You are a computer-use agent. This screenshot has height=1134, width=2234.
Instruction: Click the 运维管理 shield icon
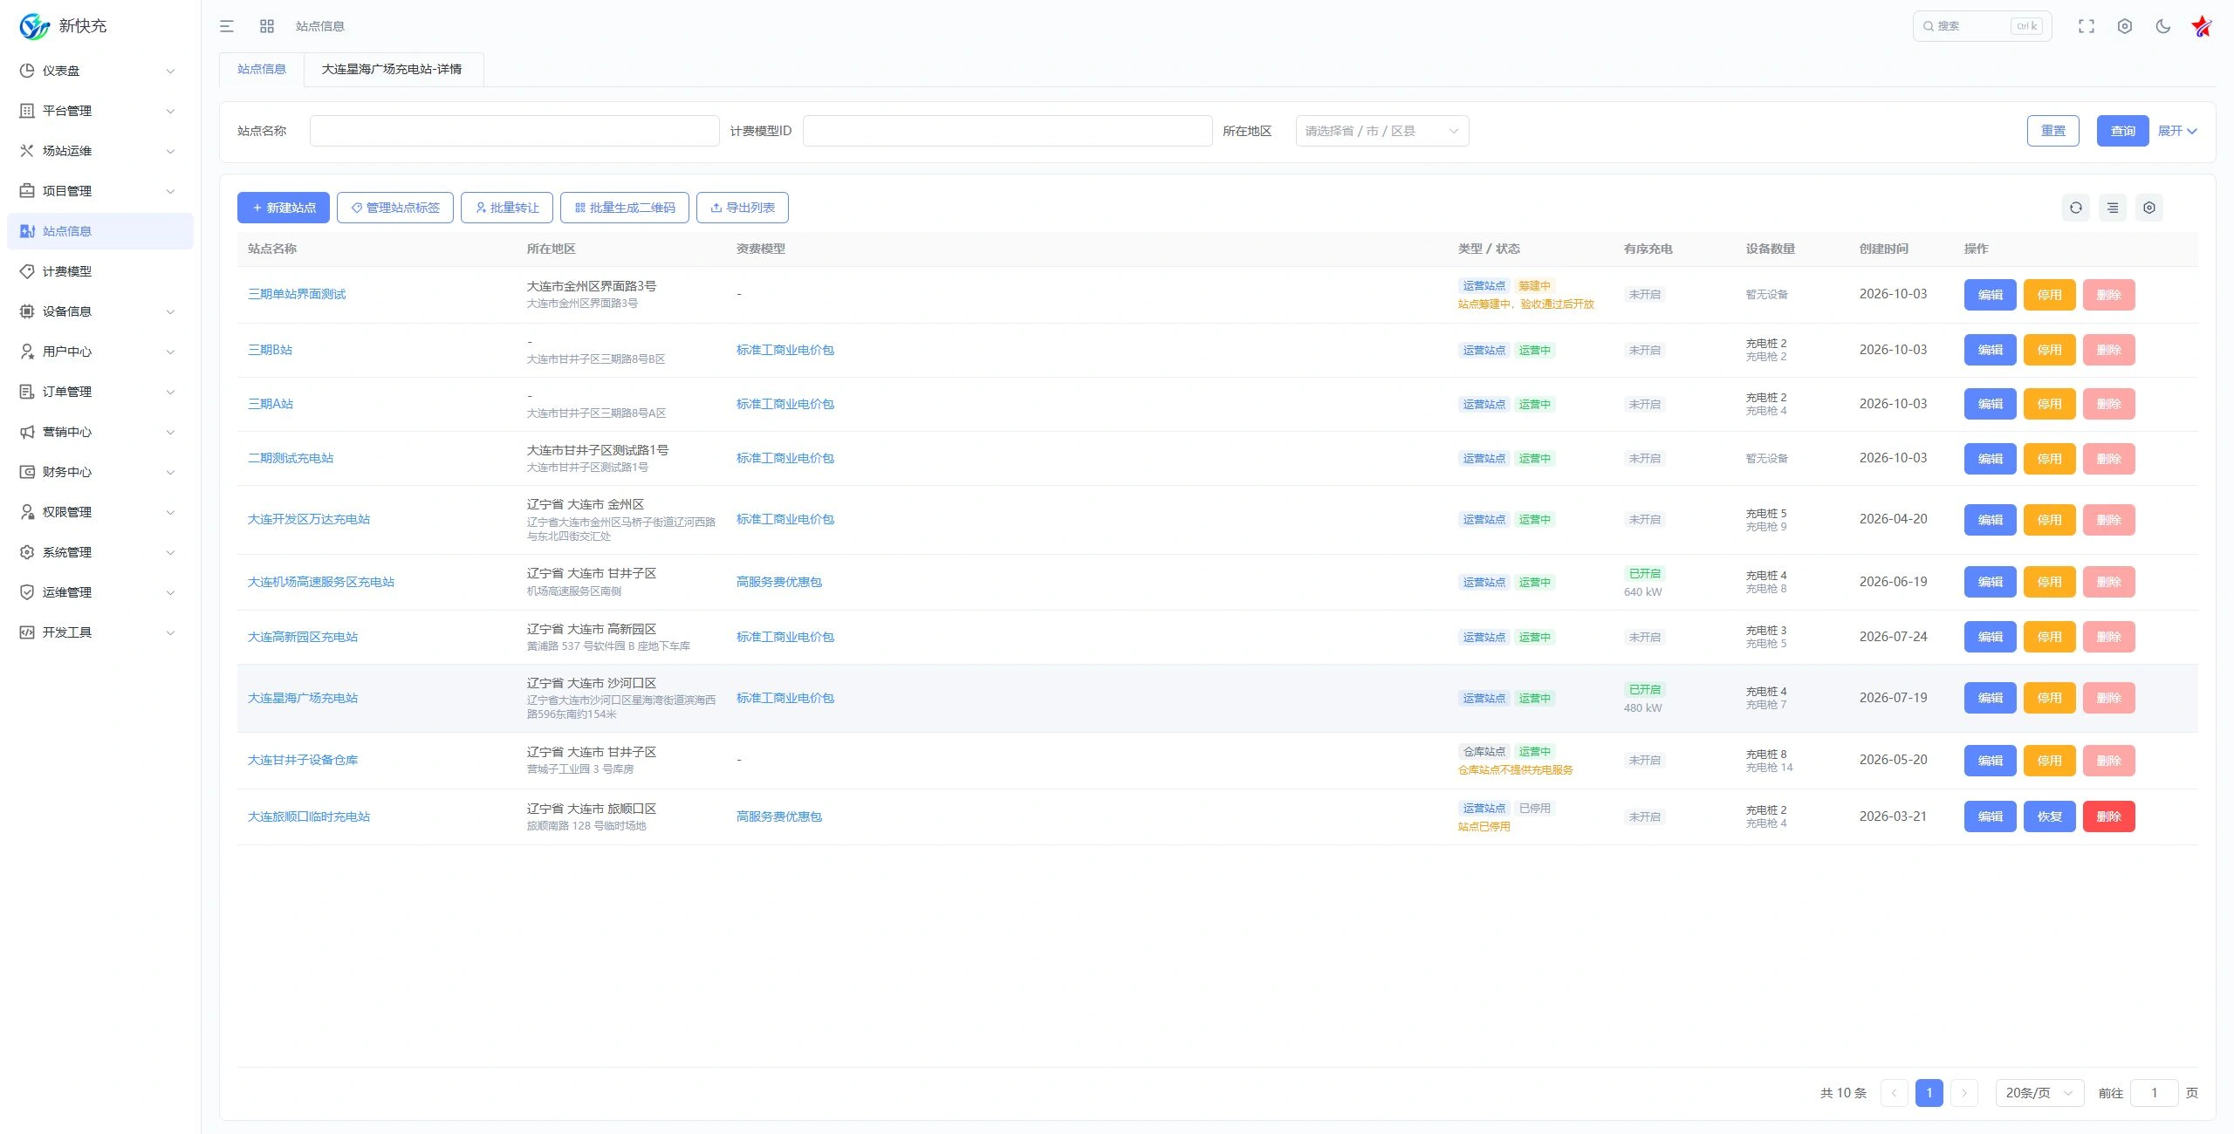click(x=27, y=592)
